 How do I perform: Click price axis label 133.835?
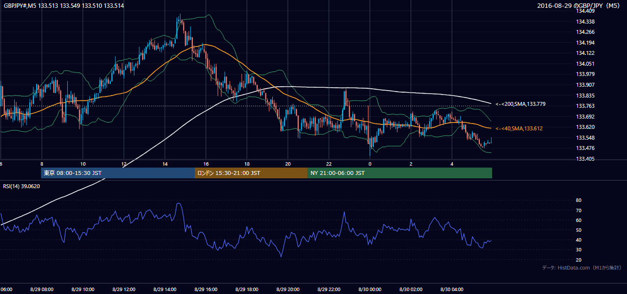586,96
